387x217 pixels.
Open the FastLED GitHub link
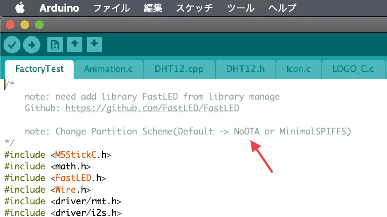152,108
